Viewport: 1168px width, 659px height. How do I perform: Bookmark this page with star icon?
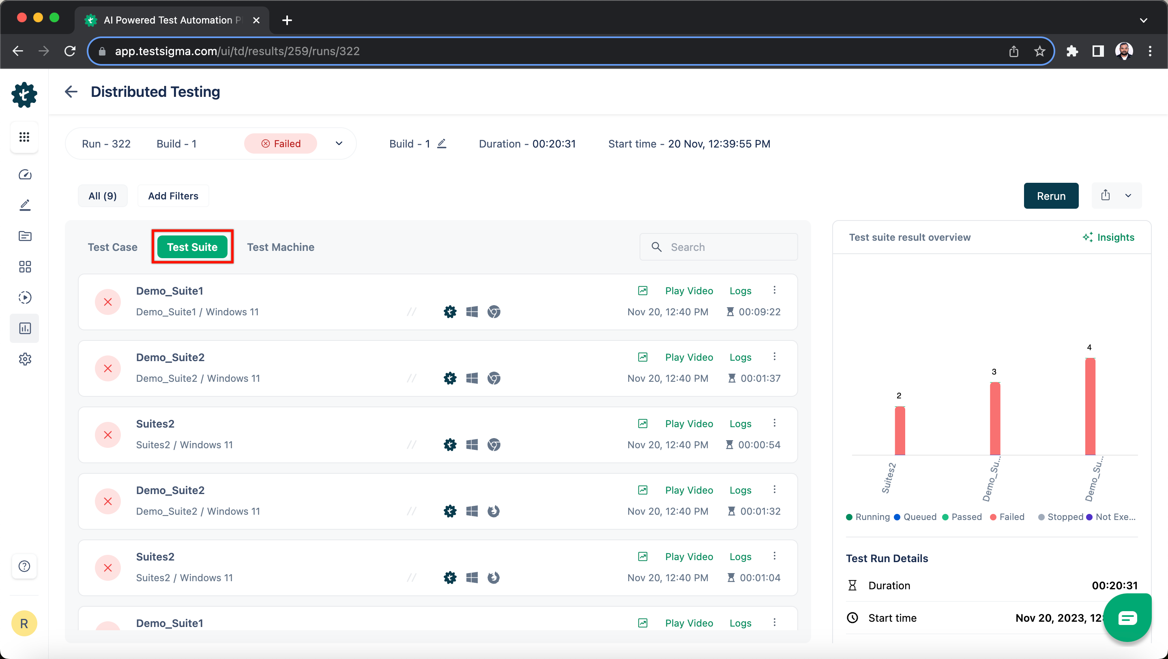(1040, 51)
